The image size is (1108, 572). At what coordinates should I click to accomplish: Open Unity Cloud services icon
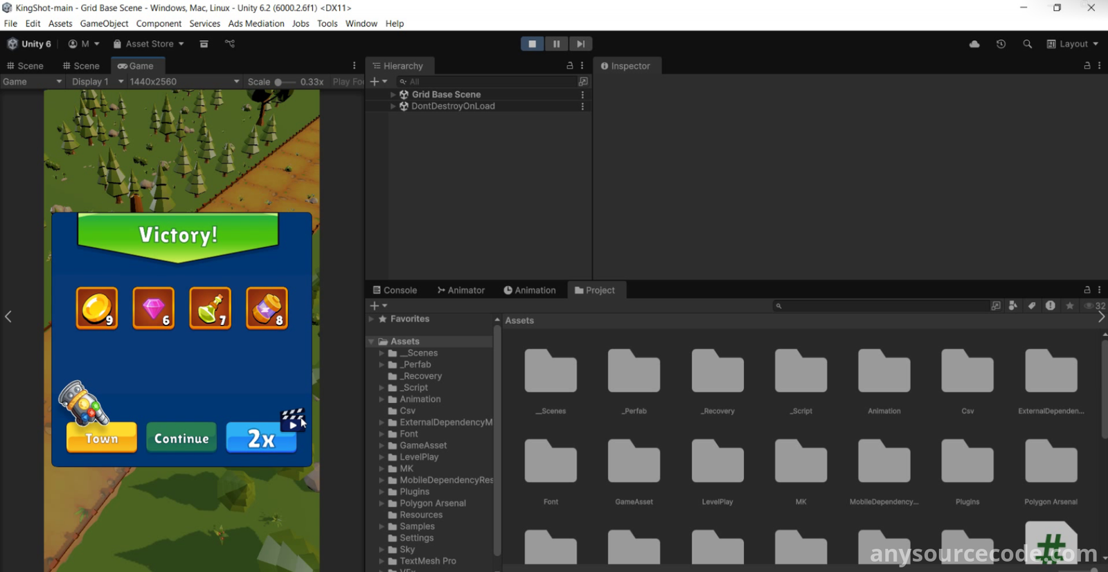pos(974,44)
